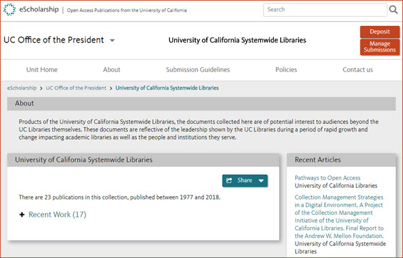The width and height of the screenshot is (403, 258).
Task: Expand the UC Office of the President dropdown arrow
Action: click(112, 40)
